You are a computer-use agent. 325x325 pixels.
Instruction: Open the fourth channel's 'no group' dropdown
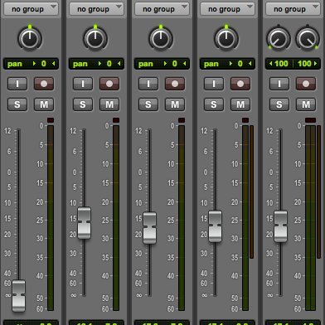pyautogui.click(x=227, y=8)
